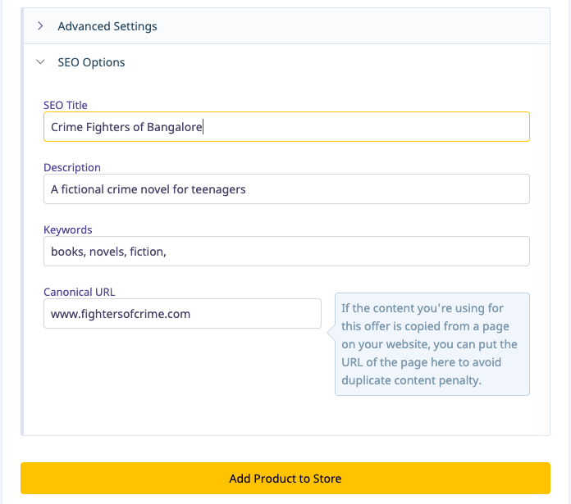571x504 pixels.
Task: Click the Description field label
Action: tap(72, 167)
